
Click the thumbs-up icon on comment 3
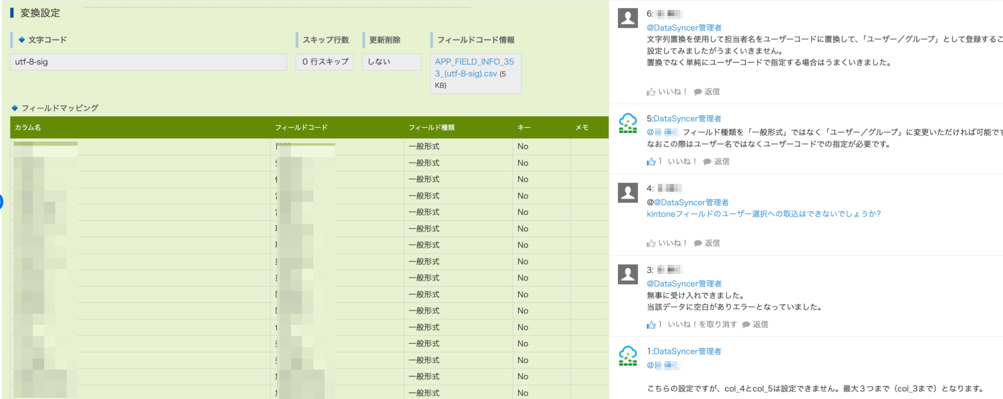point(651,324)
